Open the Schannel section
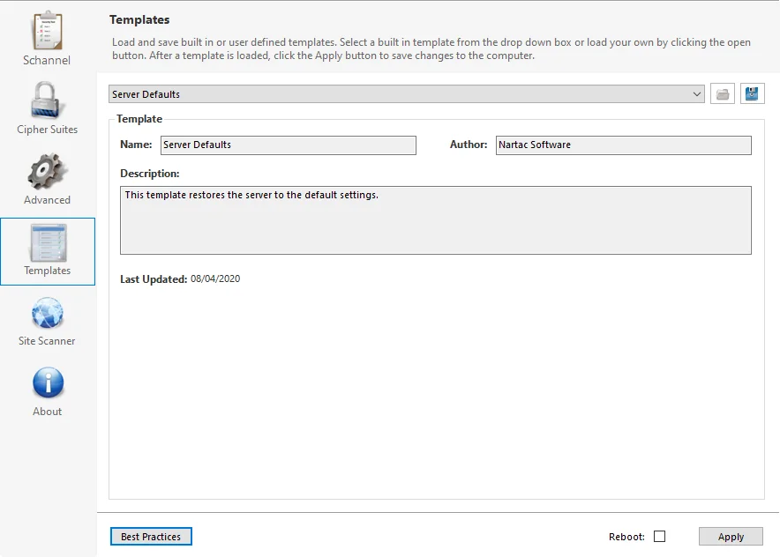The width and height of the screenshot is (780, 557). (47, 38)
